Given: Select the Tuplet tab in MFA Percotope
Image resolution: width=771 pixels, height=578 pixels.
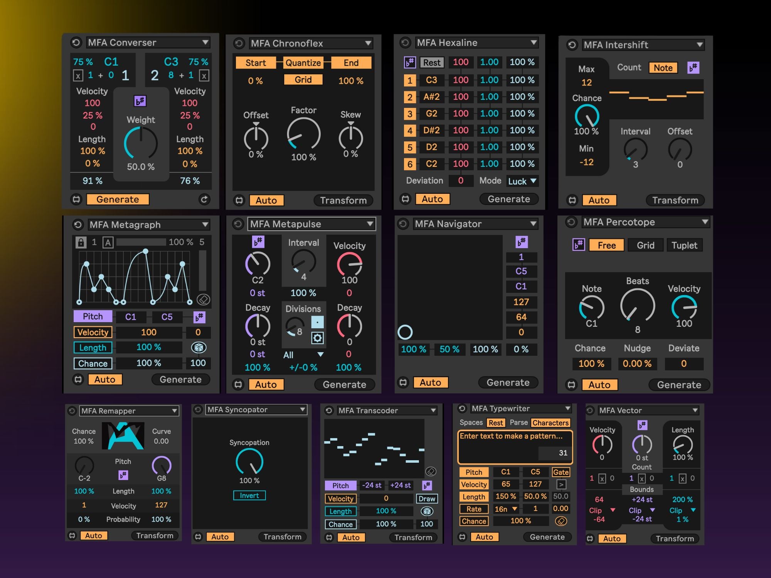Looking at the screenshot, I should 684,245.
